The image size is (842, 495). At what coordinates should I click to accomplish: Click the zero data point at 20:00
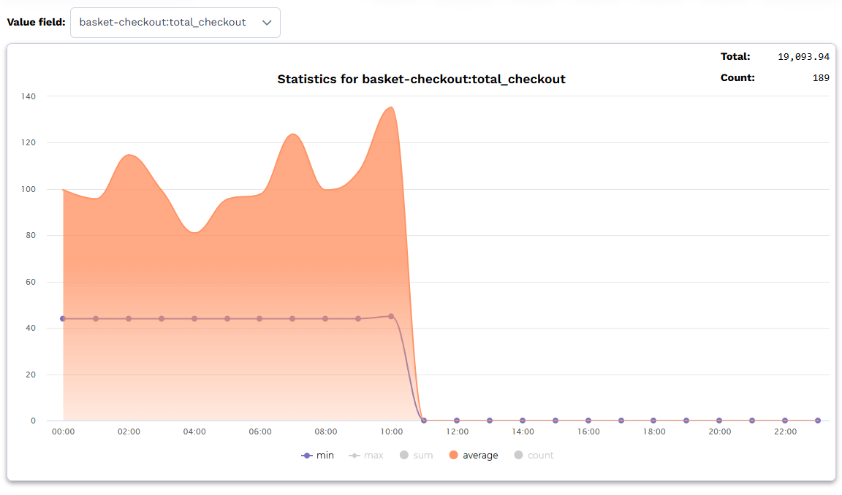point(719,421)
